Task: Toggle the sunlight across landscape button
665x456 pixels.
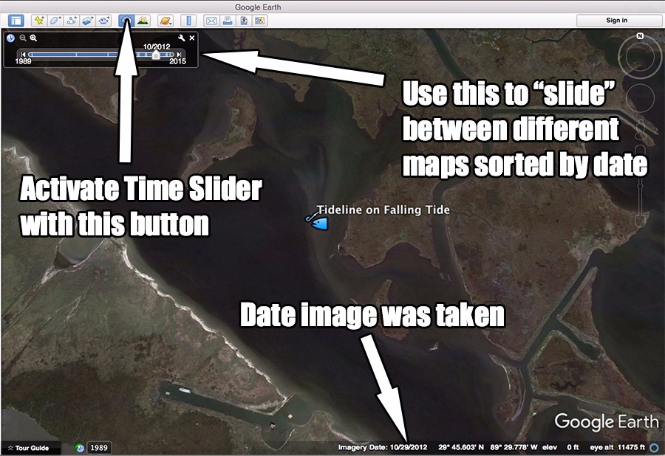Action: 143,21
